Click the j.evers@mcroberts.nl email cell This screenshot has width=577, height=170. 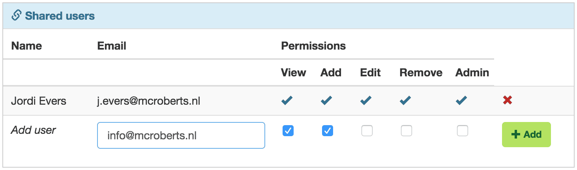(149, 101)
